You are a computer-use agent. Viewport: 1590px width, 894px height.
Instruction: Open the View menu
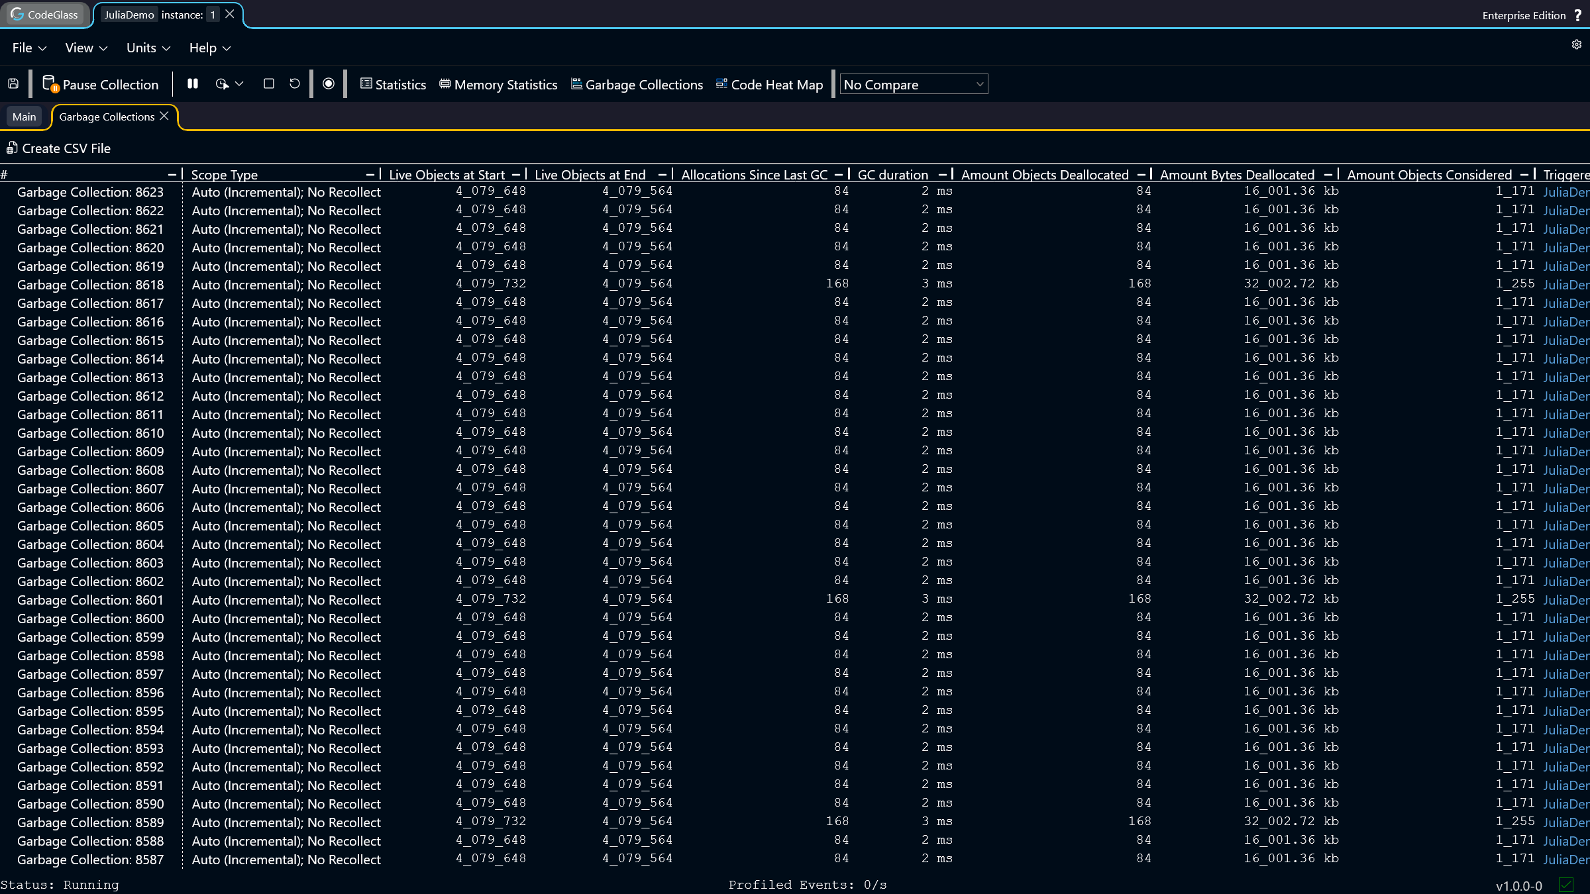pyautogui.click(x=86, y=48)
